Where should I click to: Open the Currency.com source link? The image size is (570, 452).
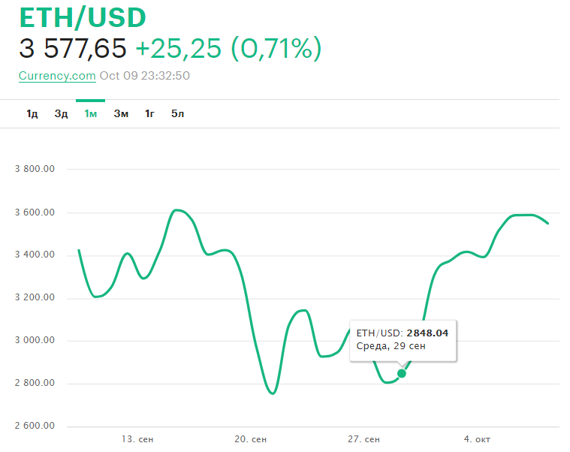pos(57,76)
